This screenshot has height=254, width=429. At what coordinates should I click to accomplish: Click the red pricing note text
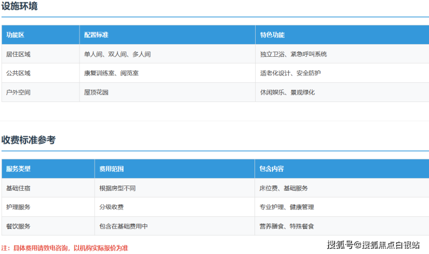tap(64, 248)
